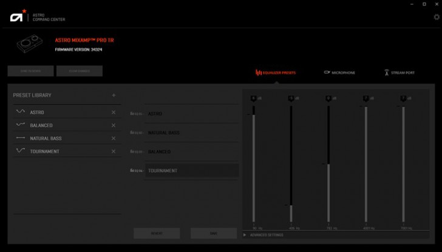442x252 pixels.
Task: Maximize the Astro Command Center window
Action: point(424,4)
